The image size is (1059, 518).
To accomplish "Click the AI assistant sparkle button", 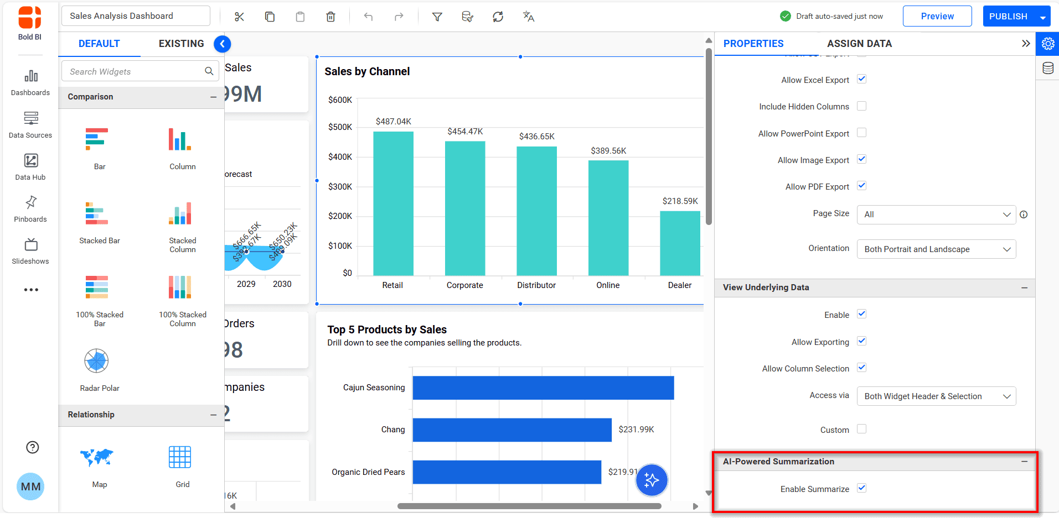I will coord(651,480).
